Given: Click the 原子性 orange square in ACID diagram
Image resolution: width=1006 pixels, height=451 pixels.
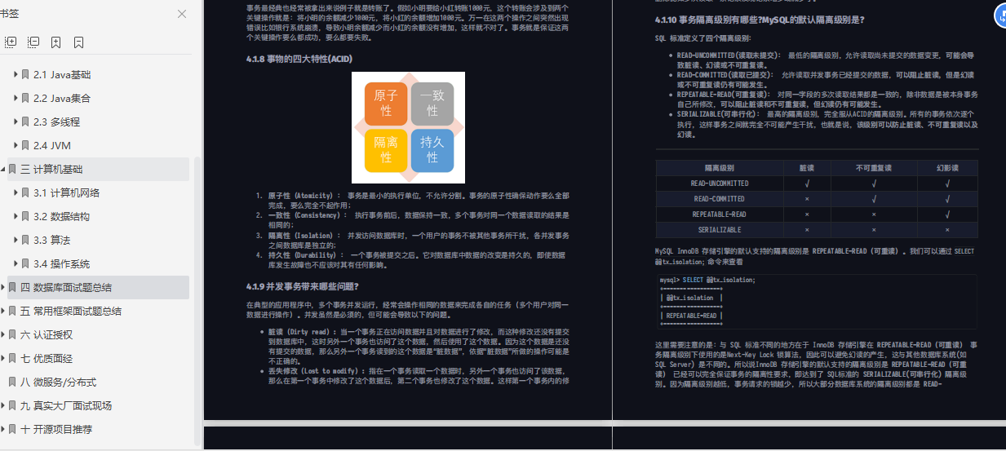Looking at the screenshot, I should [x=386, y=103].
